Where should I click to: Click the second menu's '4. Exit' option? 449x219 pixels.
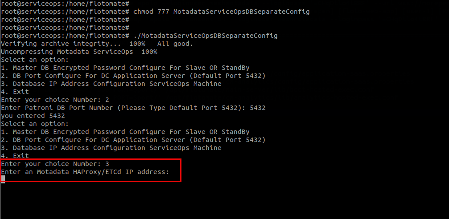(x=15, y=156)
